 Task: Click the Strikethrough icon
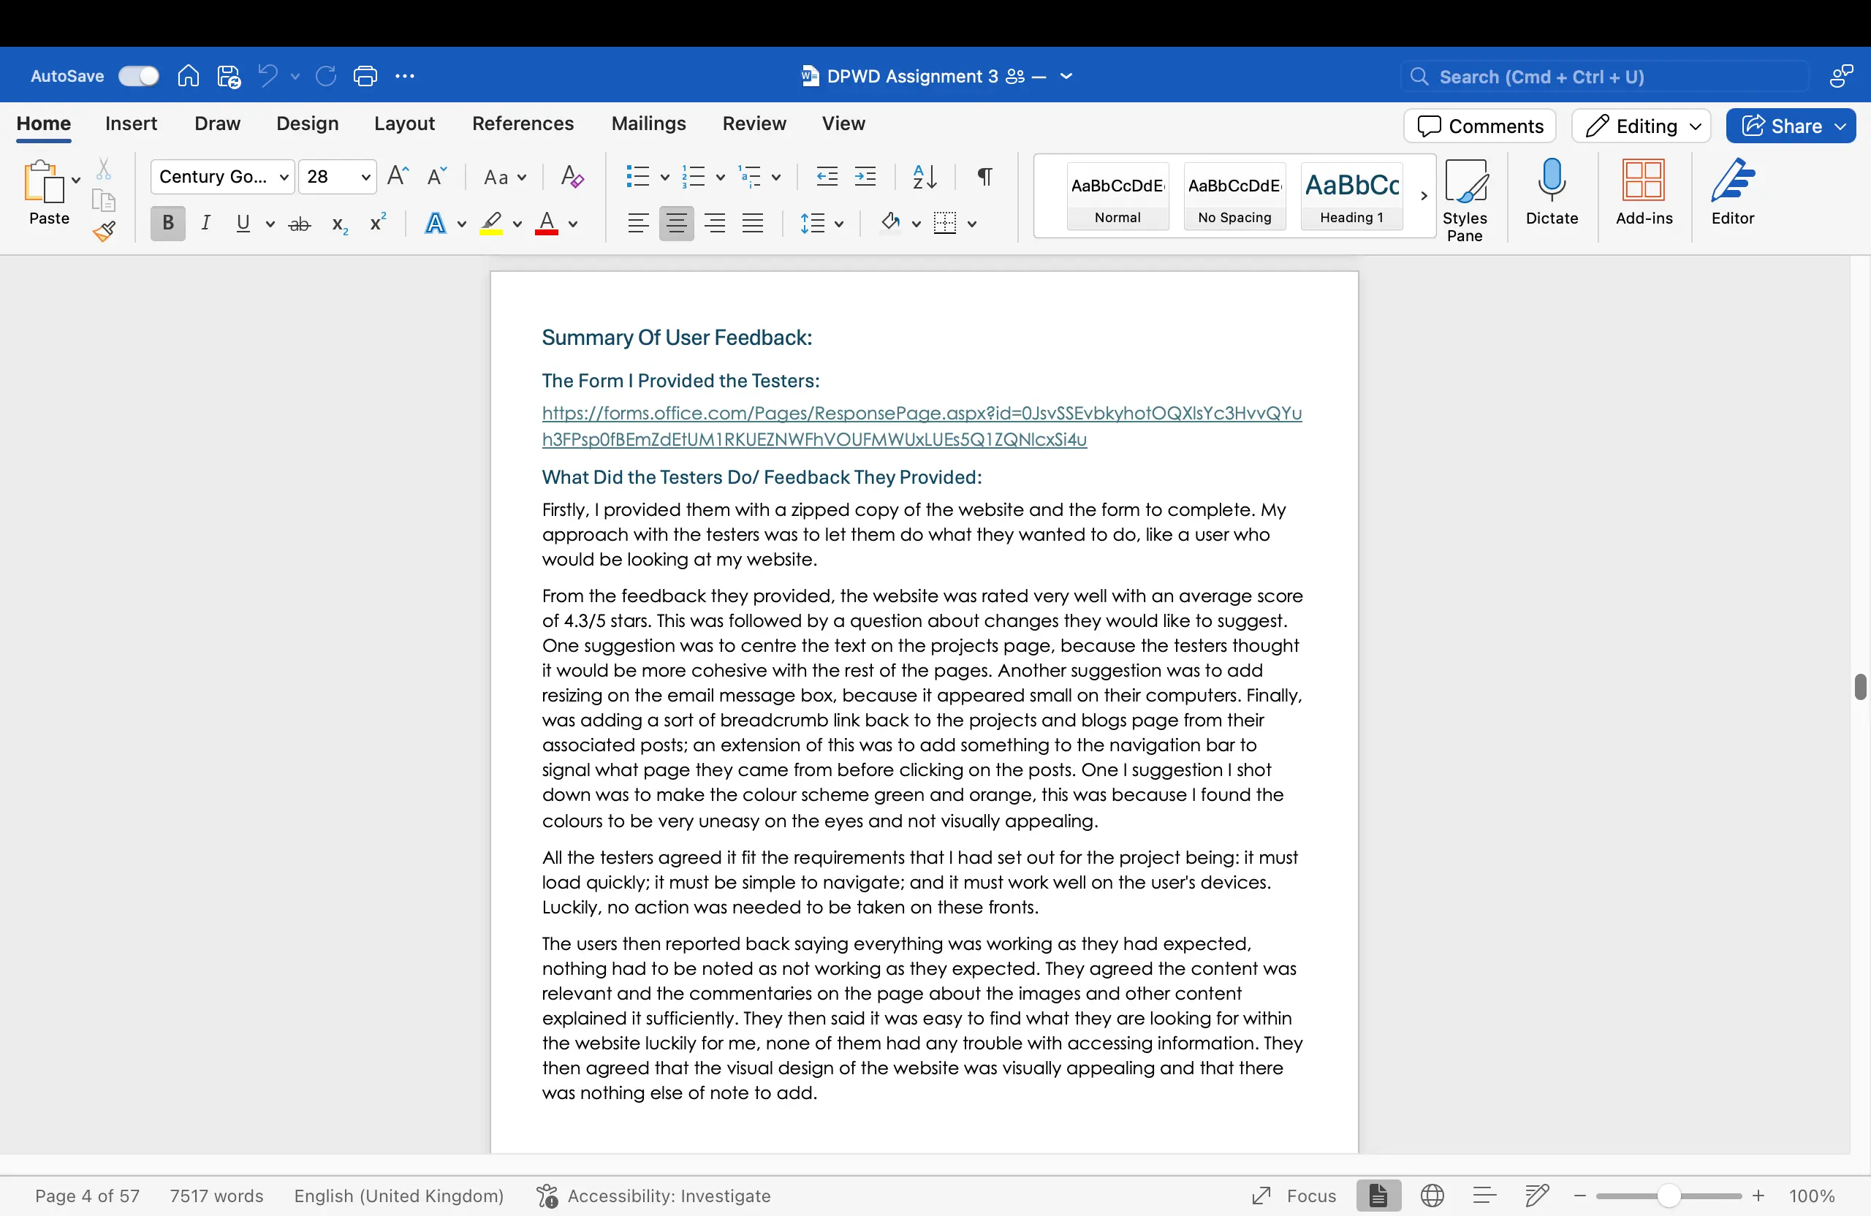[299, 223]
